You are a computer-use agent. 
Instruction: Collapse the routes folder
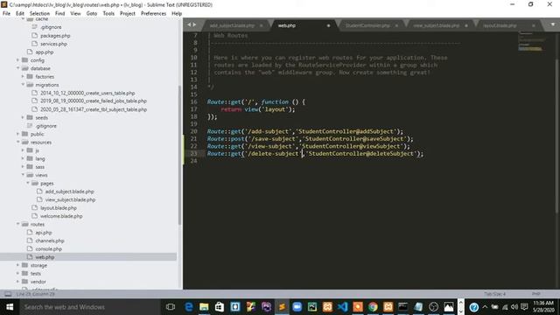click(17, 224)
